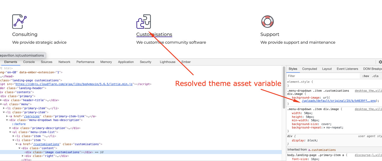Image resolution: width=382 pixels, height=161 pixels.
Task: Open the /customisations href in DOM tree
Action: (46, 144)
